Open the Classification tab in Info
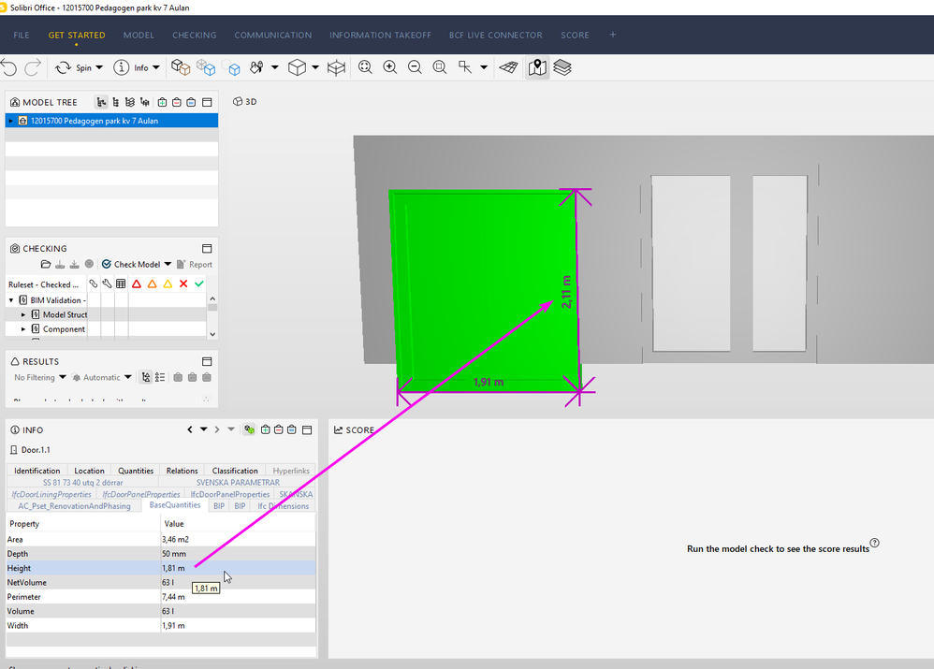Viewport: 934px width, 669px height. point(235,471)
